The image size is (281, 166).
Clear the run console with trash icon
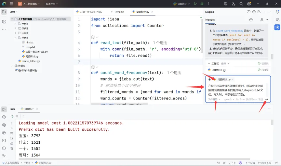(x=12, y=148)
